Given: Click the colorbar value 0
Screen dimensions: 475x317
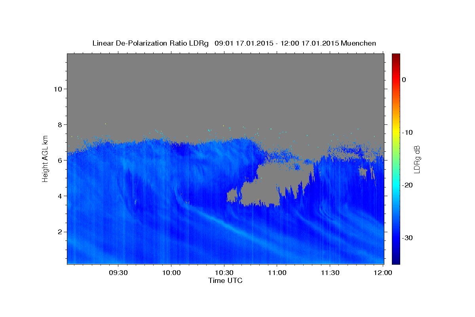Looking at the screenshot, I should click(404, 80).
